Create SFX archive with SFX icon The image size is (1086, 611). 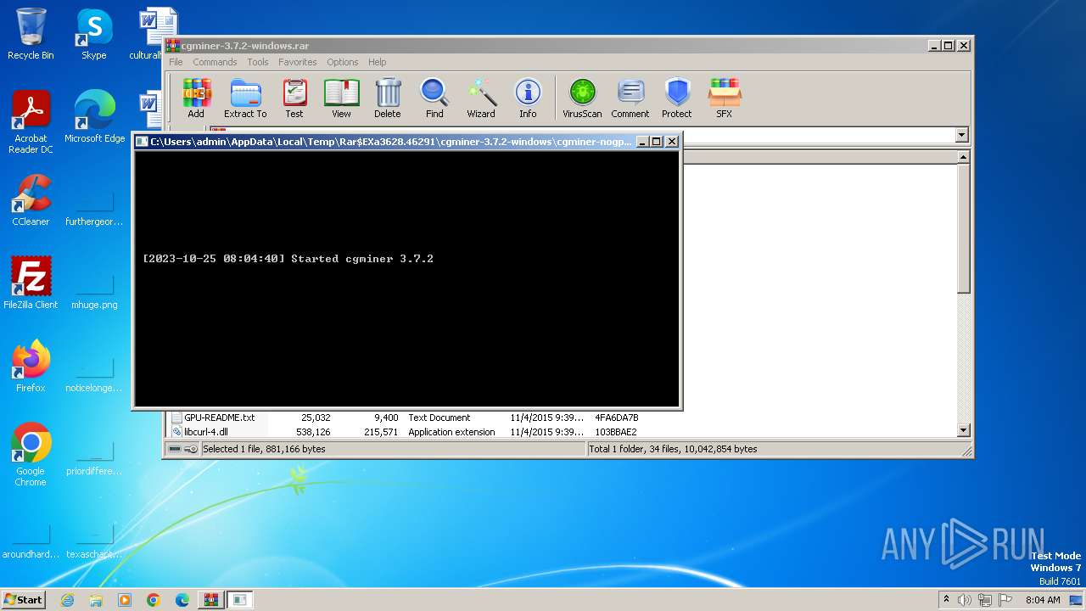[x=725, y=98]
